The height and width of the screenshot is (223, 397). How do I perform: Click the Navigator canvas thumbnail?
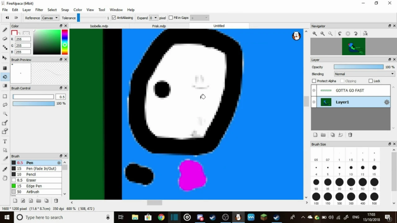click(354, 46)
